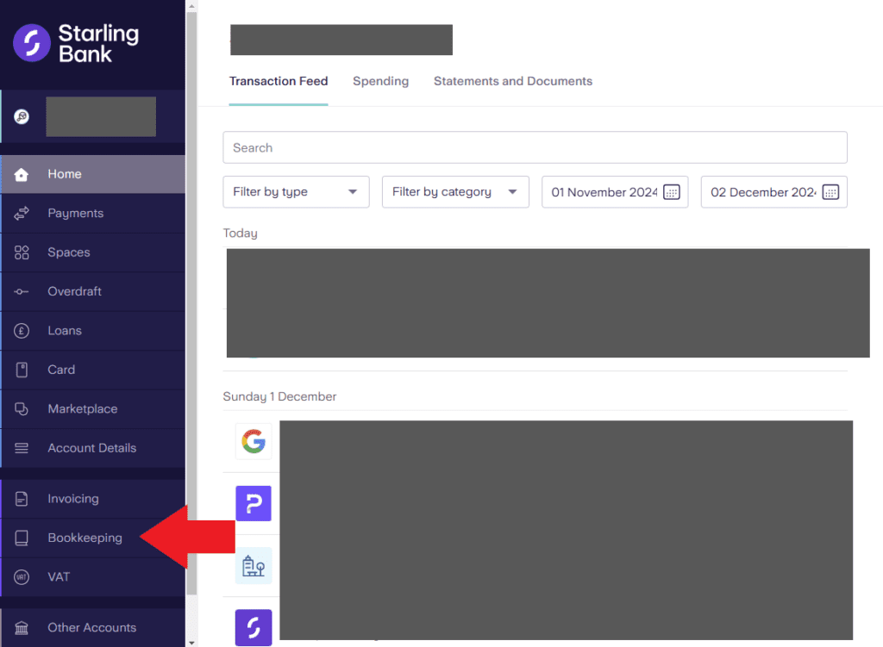The width and height of the screenshot is (883, 647).
Task: Go to Home in the sidebar
Action: click(93, 174)
